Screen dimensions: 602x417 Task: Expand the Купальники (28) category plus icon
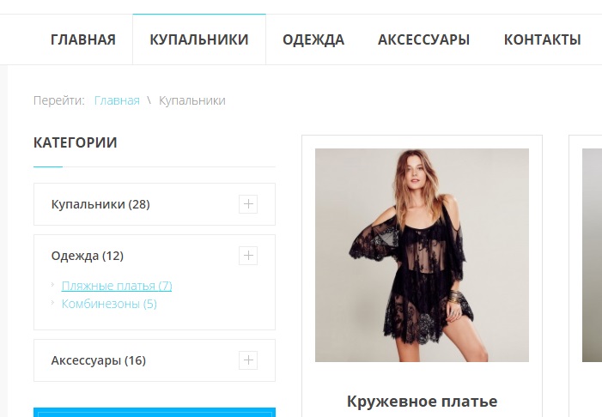point(248,203)
